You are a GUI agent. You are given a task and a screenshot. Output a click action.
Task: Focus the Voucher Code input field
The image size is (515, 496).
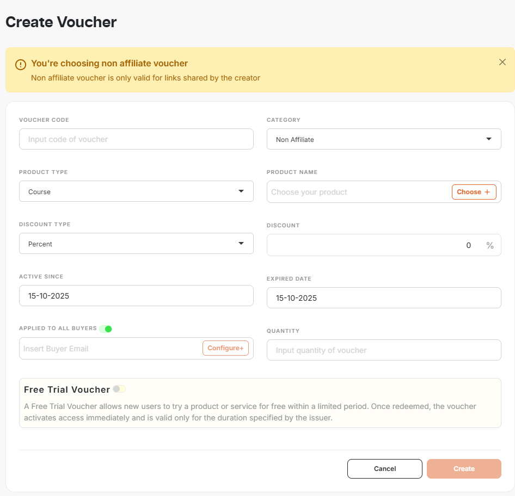click(136, 139)
